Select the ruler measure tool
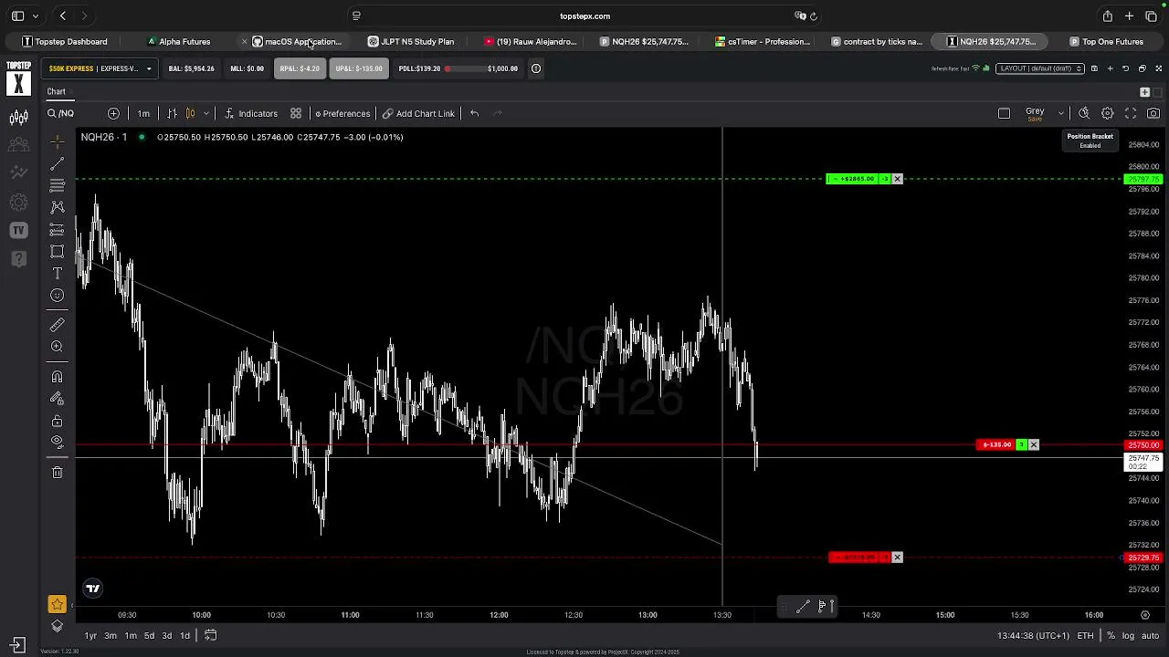Image resolution: width=1169 pixels, height=657 pixels. click(57, 325)
